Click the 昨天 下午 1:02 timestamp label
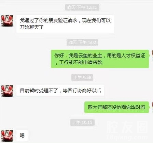The image size is (153, 143). 82,43
